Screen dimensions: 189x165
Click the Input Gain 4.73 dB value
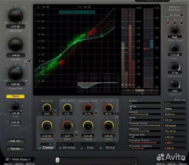[x=15, y=27]
